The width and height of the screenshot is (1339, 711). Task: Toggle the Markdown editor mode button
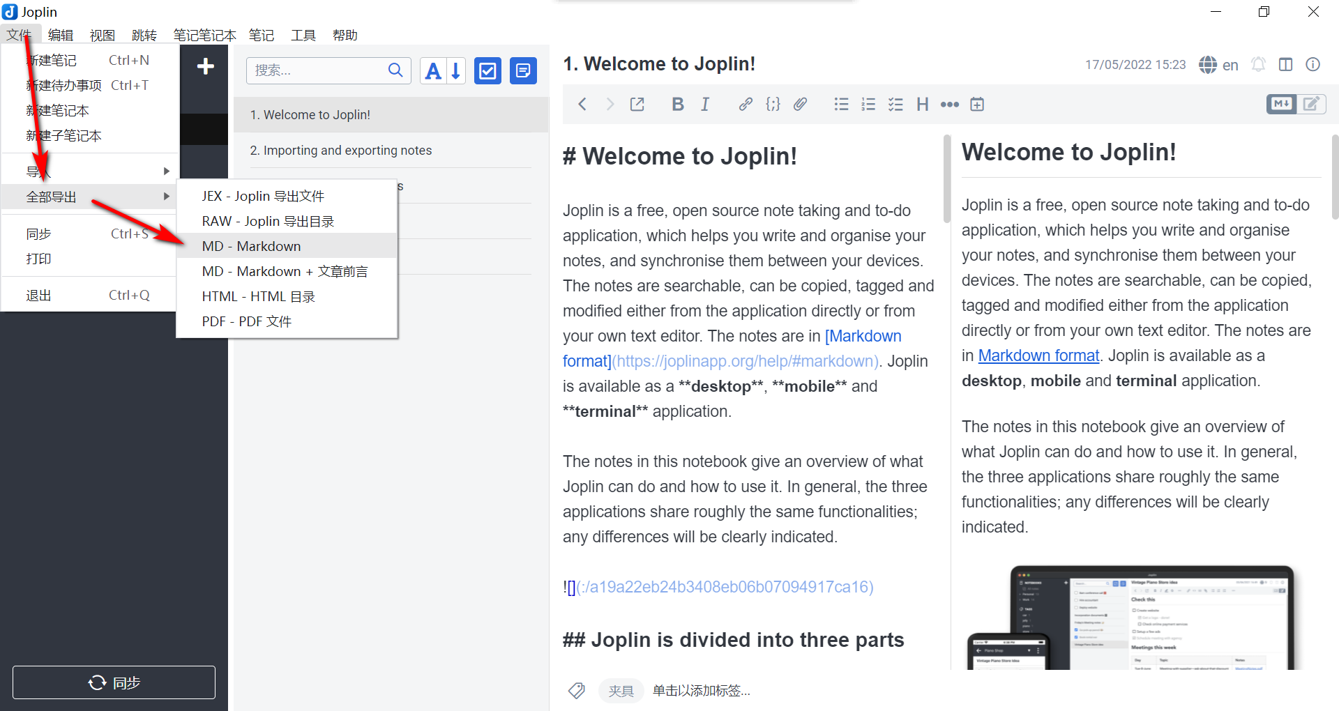point(1281,104)
